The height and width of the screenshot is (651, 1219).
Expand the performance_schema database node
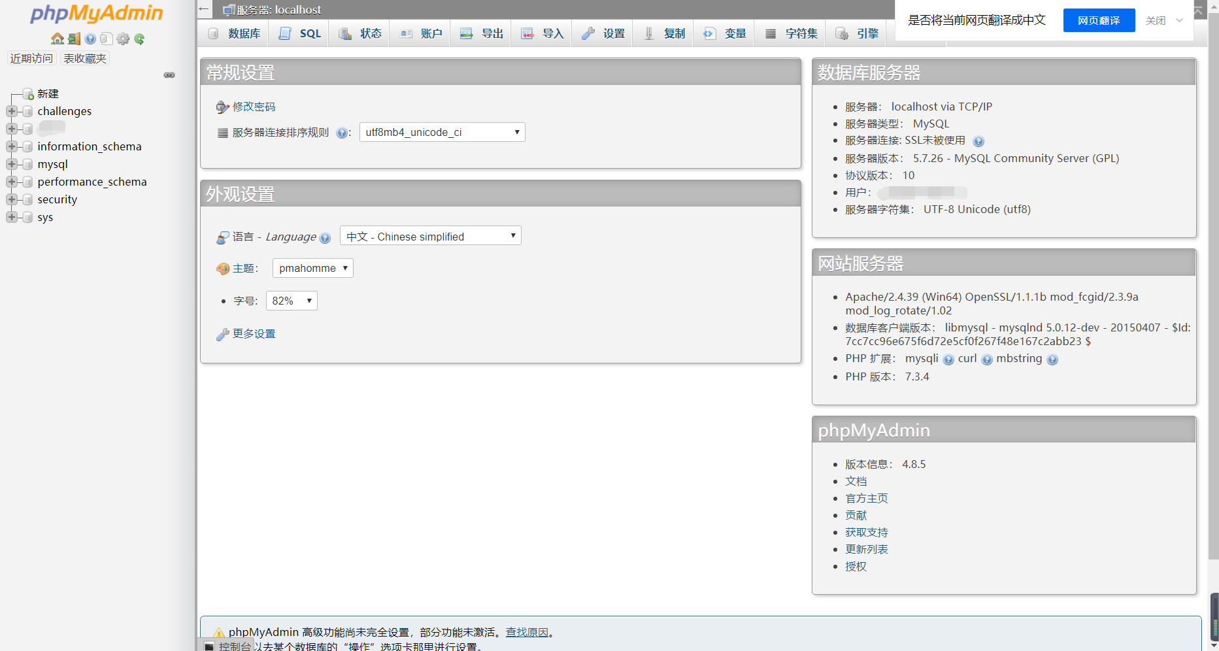click(12, 182)
